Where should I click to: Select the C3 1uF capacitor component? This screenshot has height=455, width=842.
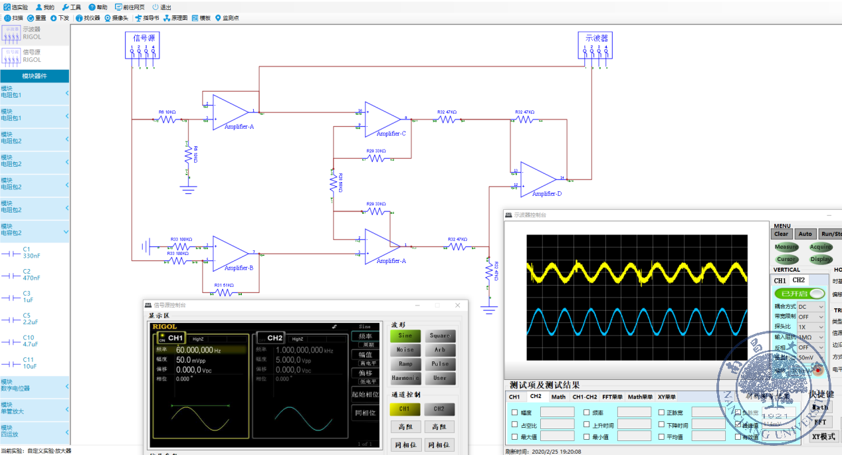pos(27,297)
